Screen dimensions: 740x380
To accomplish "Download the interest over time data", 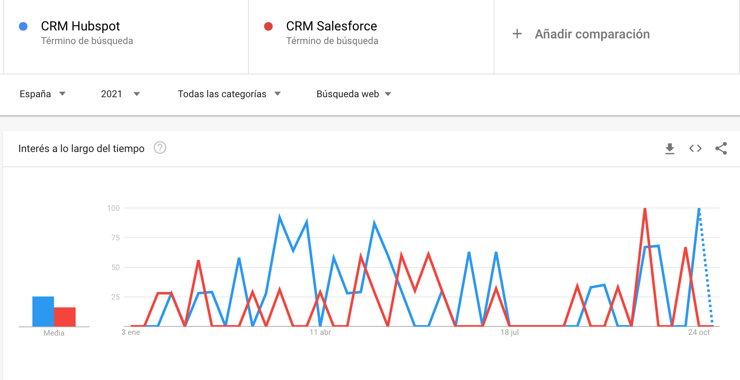I will coord(670,148).
